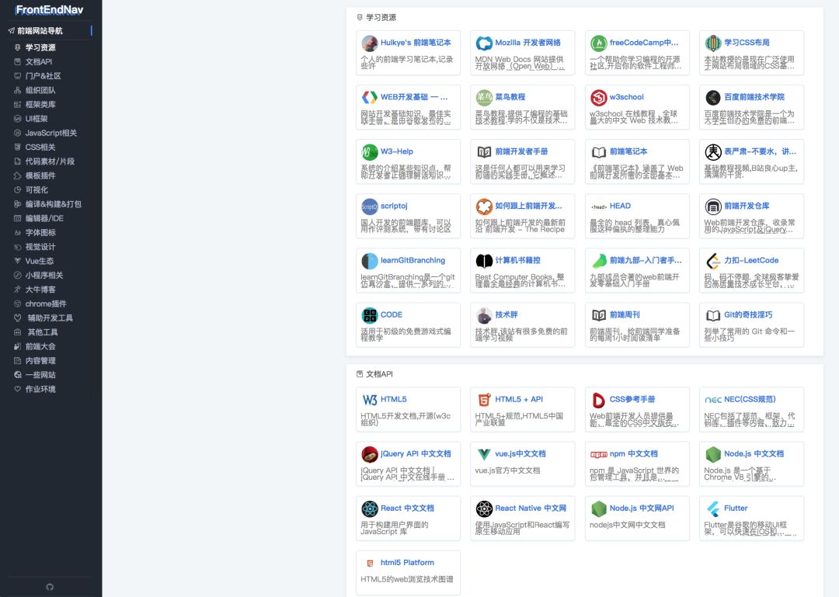Select chrome插件 sidebar entry
This screenshot has height=597, width=839.
point(46,304)
